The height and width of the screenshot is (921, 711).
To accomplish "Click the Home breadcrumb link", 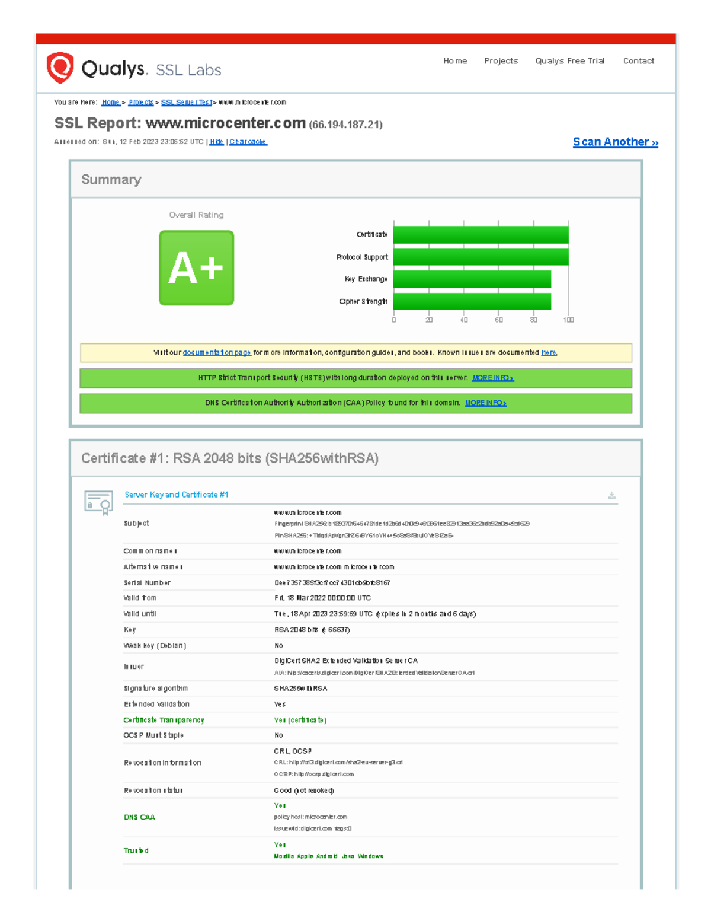I will pyautogui.click(x=110, y=102).
